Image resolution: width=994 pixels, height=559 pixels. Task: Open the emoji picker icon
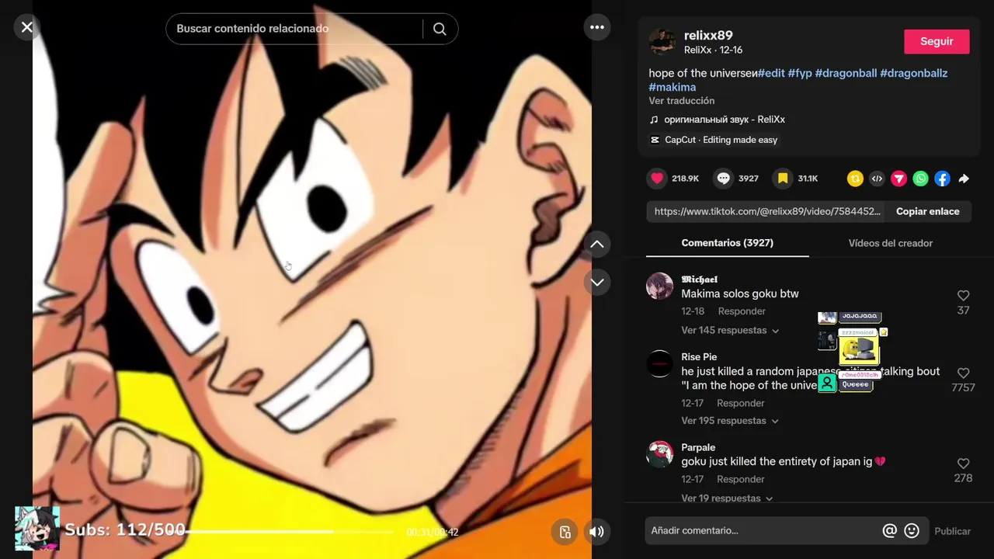[912, 531]
